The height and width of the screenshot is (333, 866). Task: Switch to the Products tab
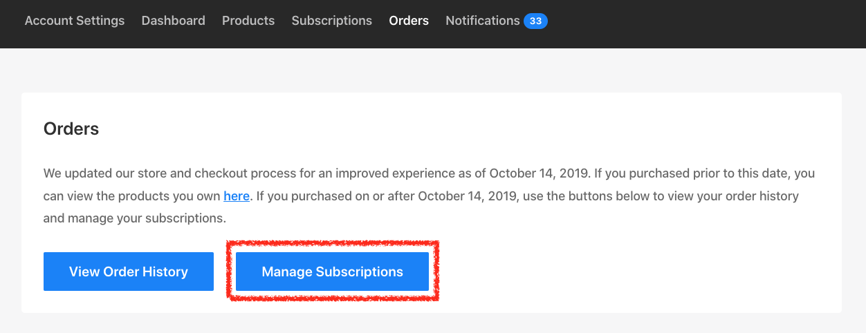point(248,21)
